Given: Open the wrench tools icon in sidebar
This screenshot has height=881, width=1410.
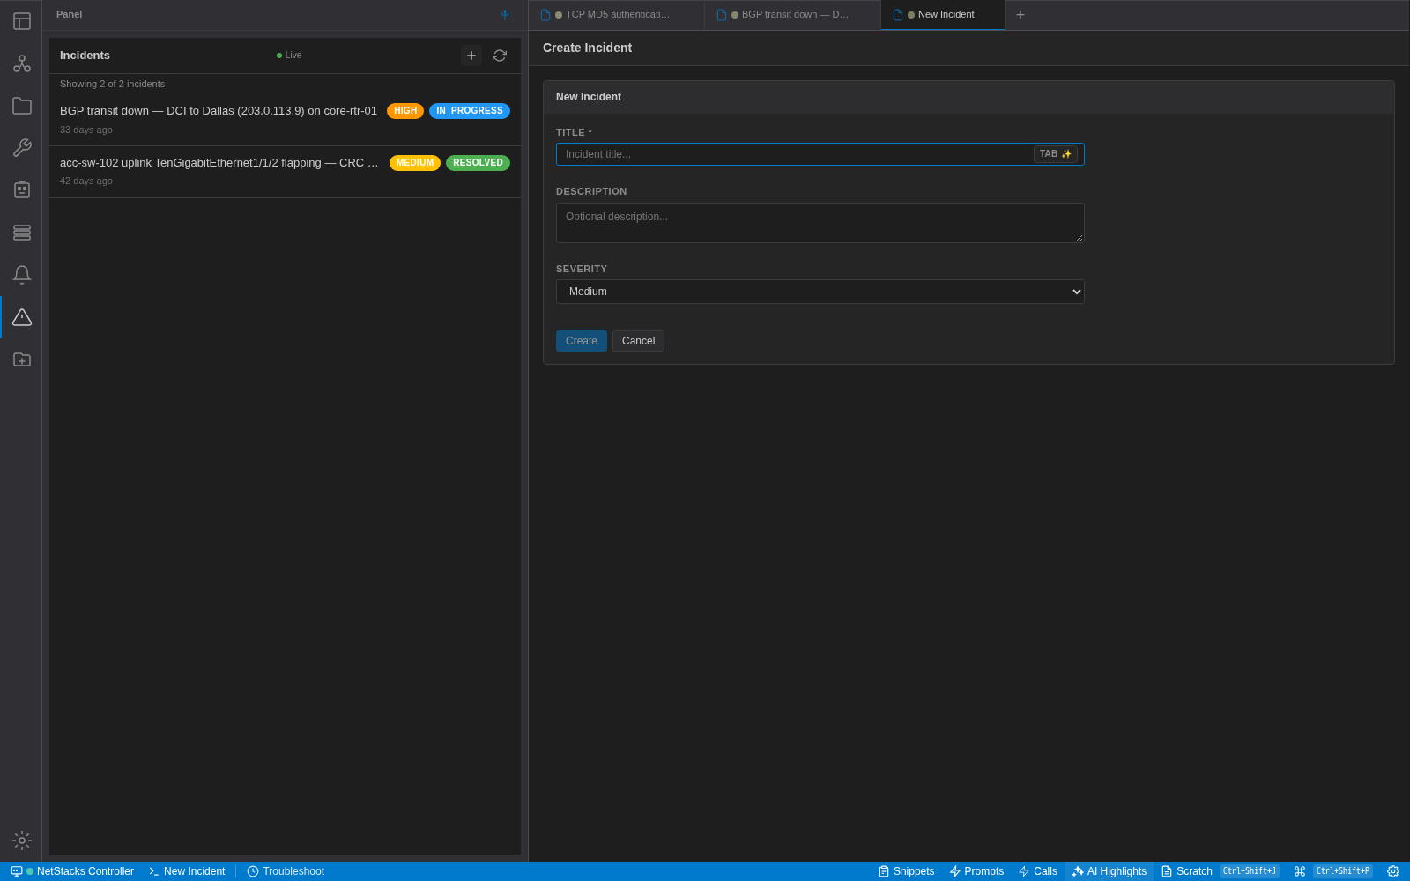Looking at the screenshot, I should pyautogui.click(x=22, y=148).
